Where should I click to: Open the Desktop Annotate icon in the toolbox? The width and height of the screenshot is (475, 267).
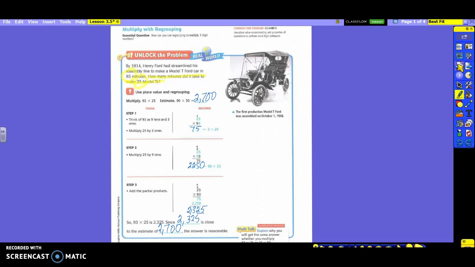(459, 56)
